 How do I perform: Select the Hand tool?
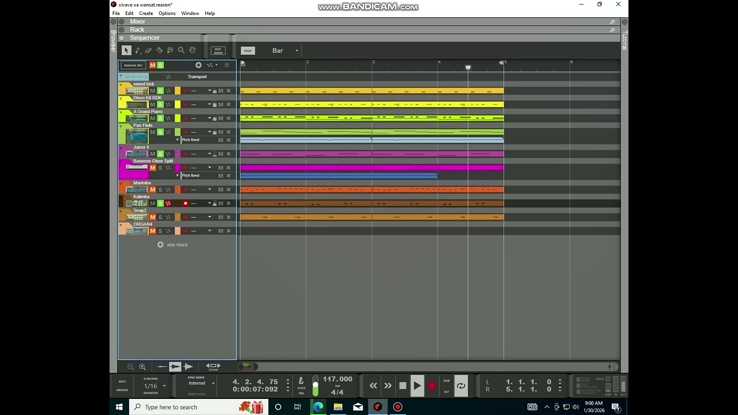(192, 51)
